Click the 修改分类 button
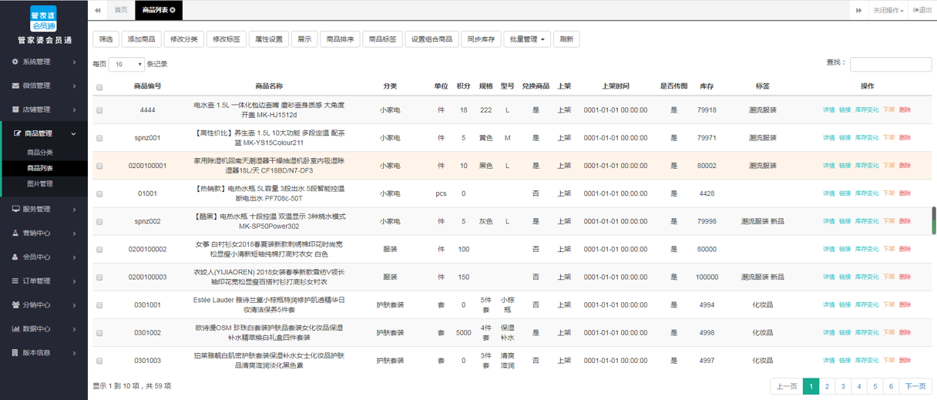The height and width of the screenshot is (400, 937). [184, 39]
